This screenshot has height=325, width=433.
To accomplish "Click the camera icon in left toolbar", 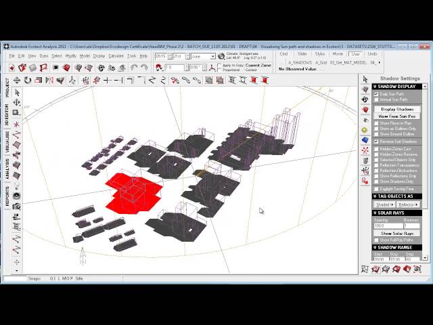I will coord(17,206).
